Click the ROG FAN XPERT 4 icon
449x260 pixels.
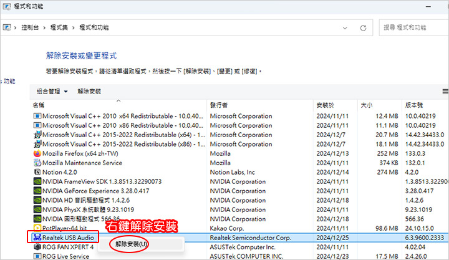click(x=37, y=247)
